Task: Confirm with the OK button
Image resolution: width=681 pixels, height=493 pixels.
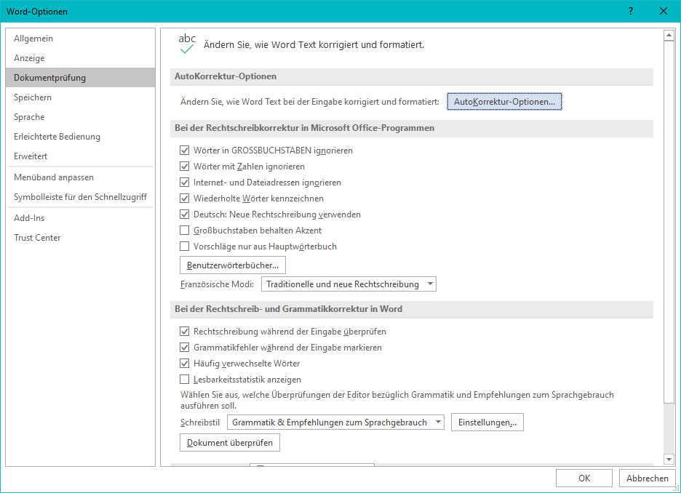Action: 584,478
